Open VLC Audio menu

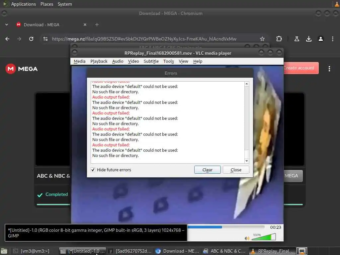[x=118, y=61]
